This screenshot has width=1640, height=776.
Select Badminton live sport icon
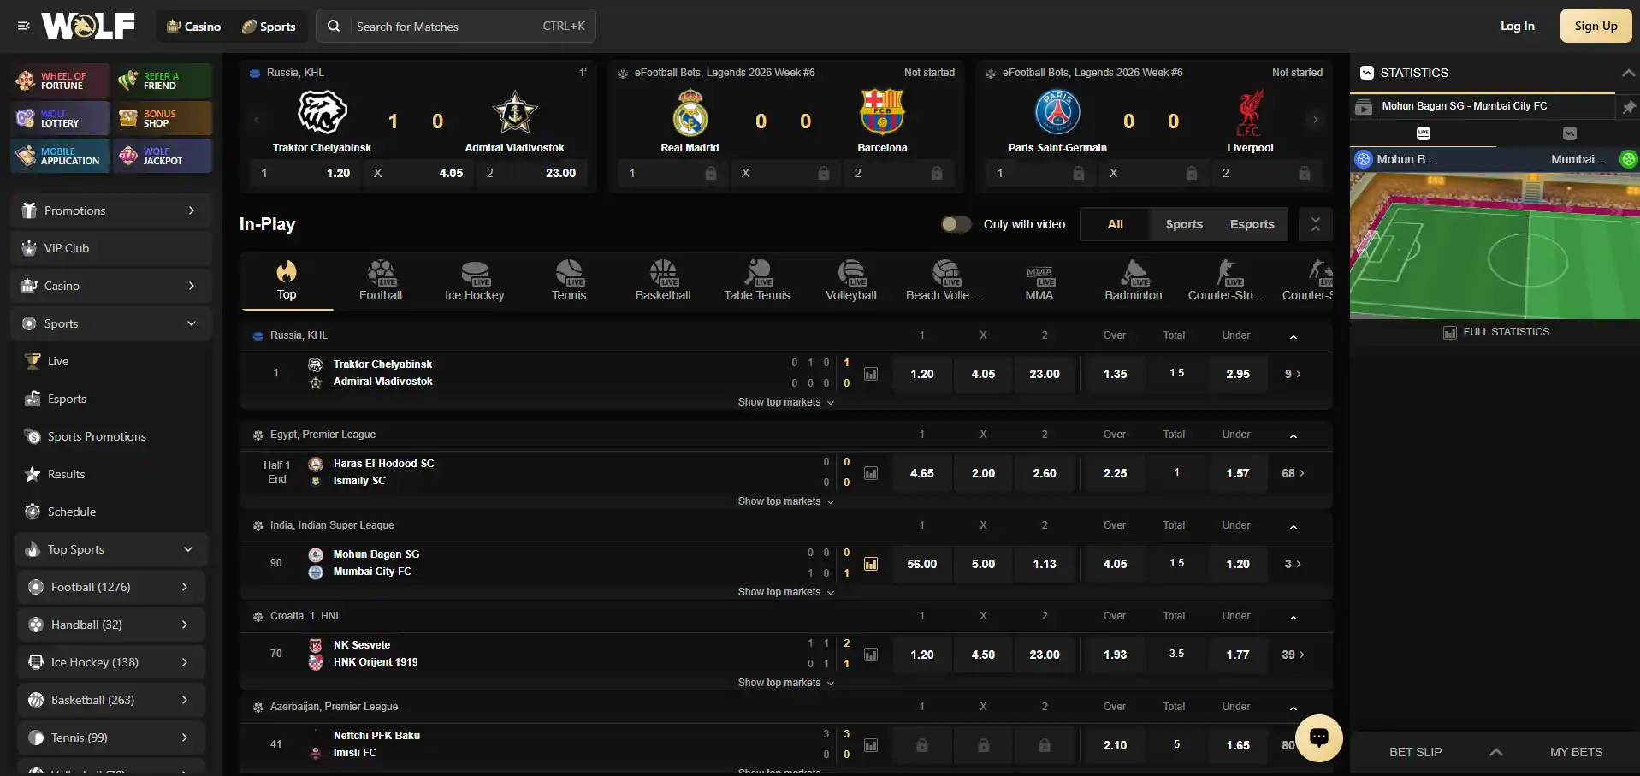pyautogui.click(x=1134, y=281)
